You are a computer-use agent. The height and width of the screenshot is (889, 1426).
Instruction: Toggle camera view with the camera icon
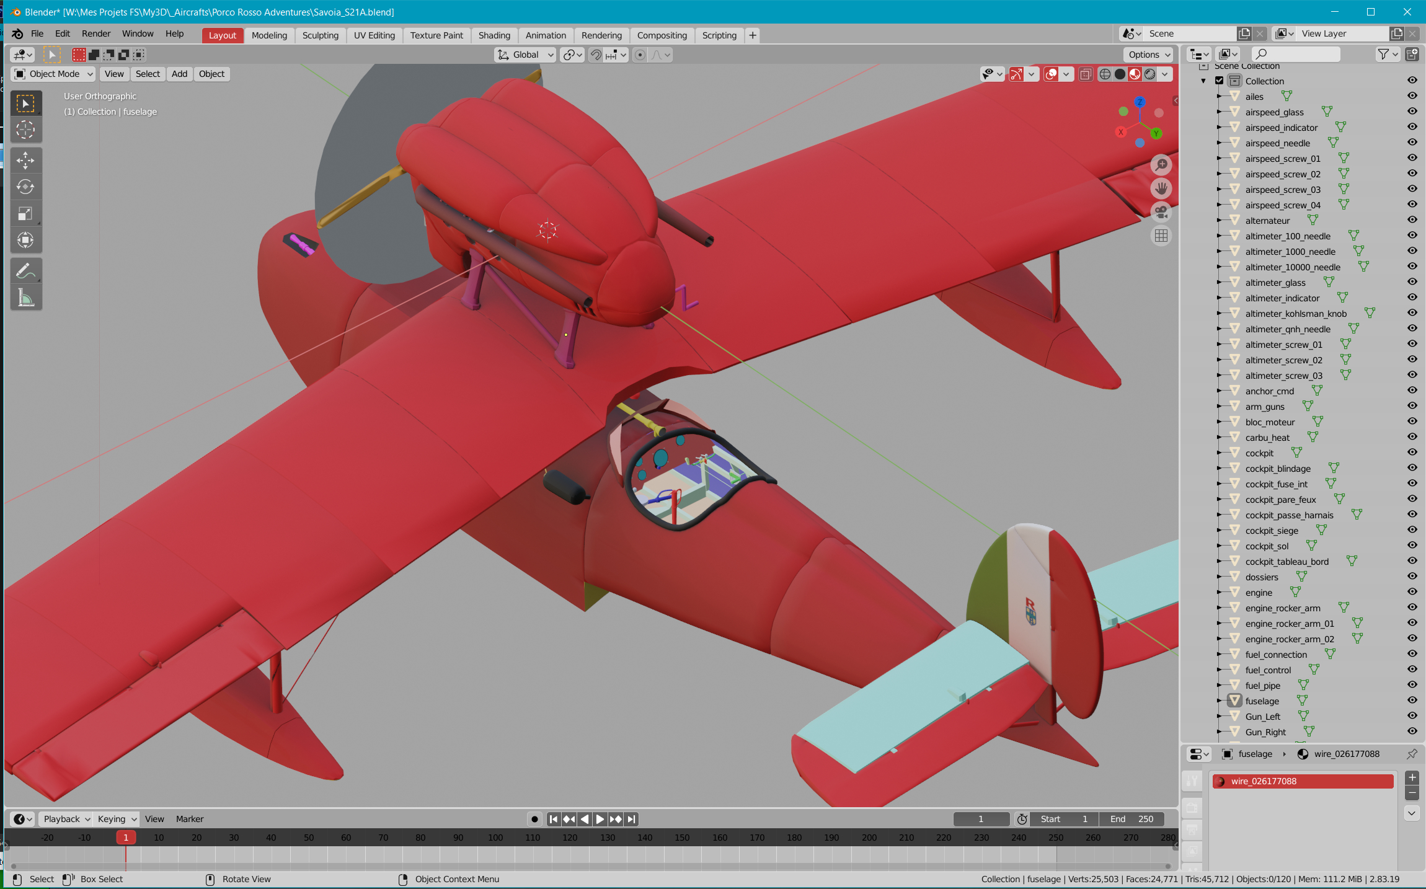[x=1161, y=212]
